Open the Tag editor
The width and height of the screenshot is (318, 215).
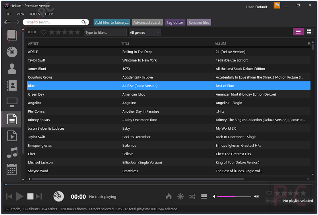(x=175, y=22)
